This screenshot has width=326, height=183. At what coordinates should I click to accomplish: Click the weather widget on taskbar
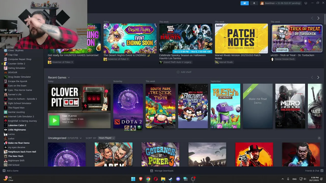point(8,179)
